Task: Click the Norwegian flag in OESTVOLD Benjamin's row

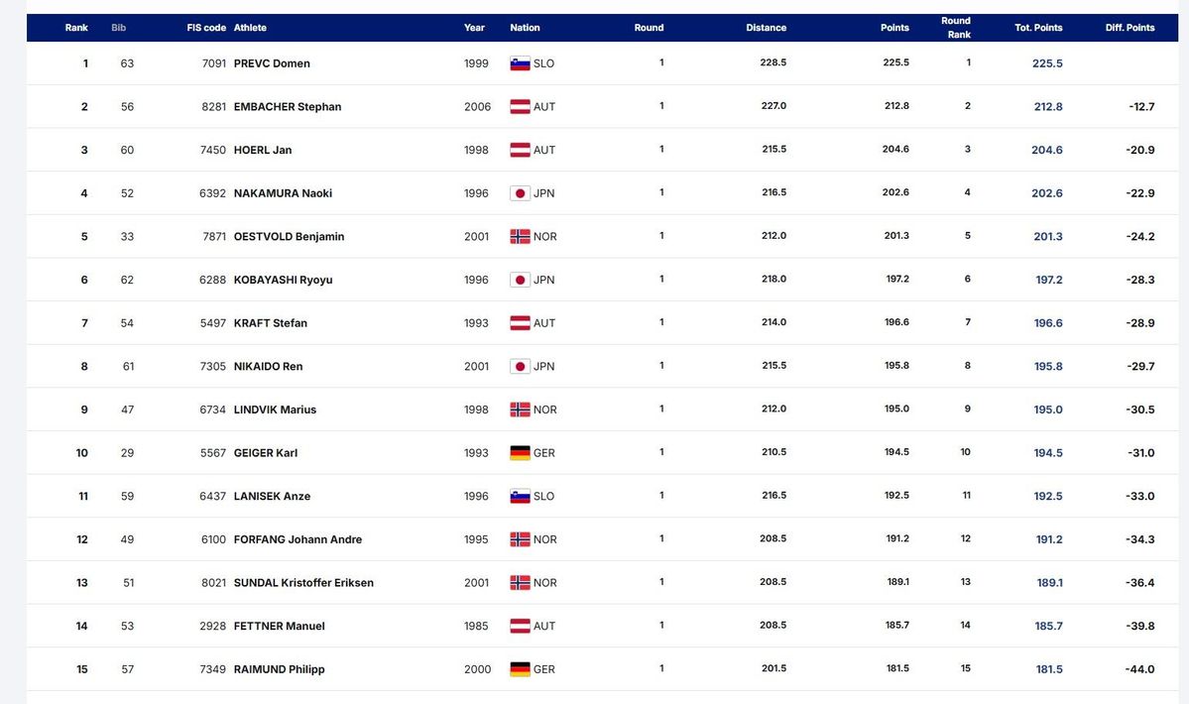Action: [520, 237]
